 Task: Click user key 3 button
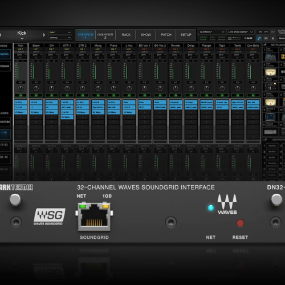point(272,152)
